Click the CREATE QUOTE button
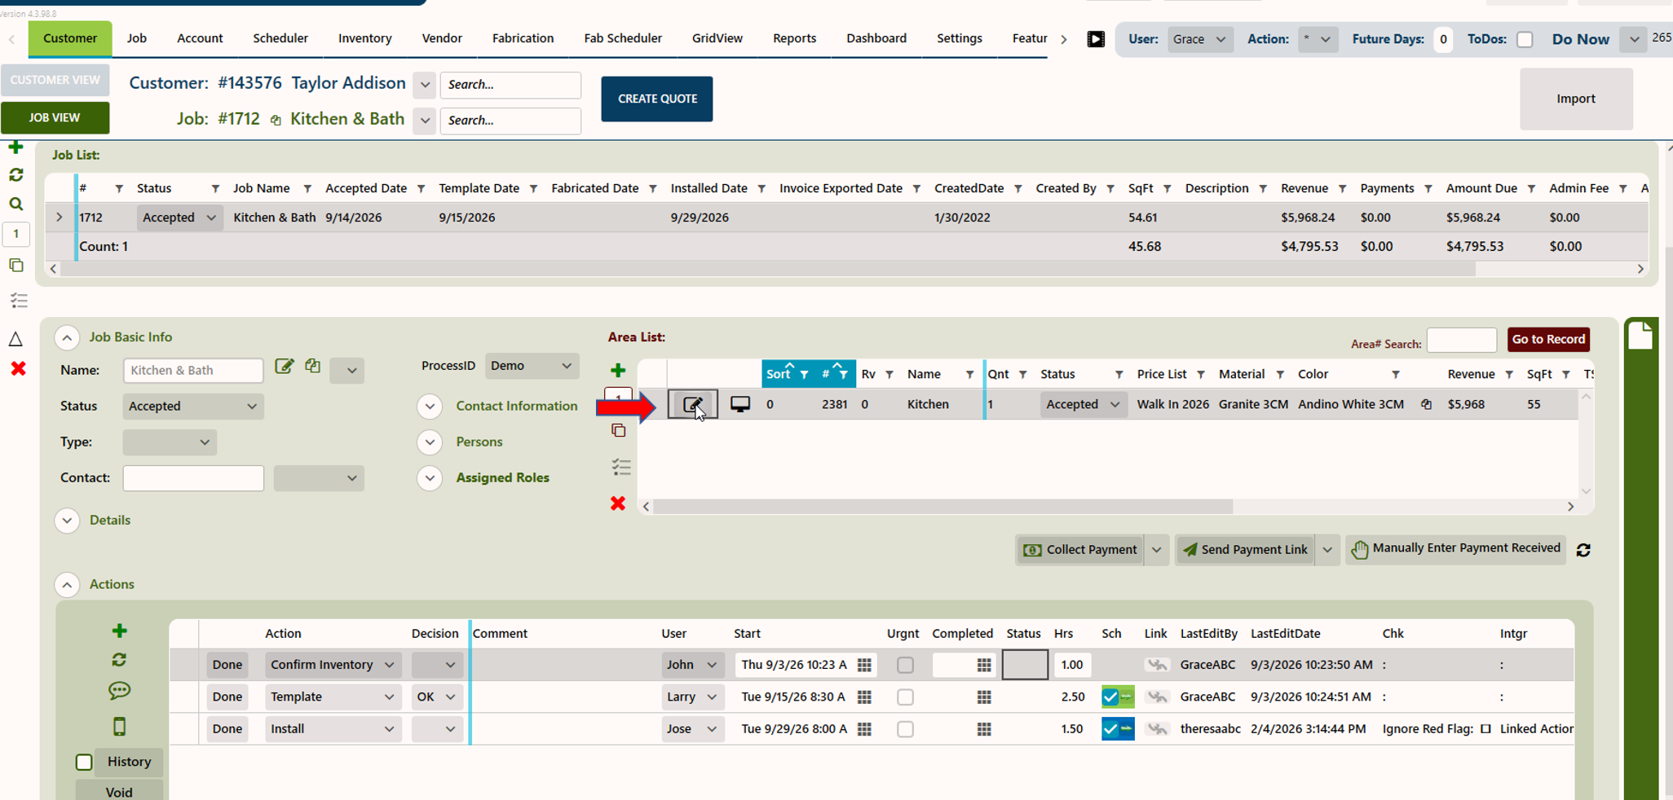Image resolution: width=1673 pixels, height=800 pixels. [657, 99]
